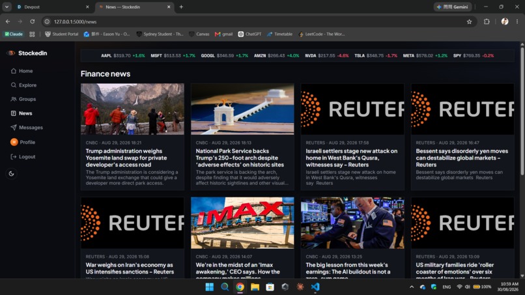Toggle dark mode with the moon icon
This screenshot has width=525, height=295.
point(11,173)
